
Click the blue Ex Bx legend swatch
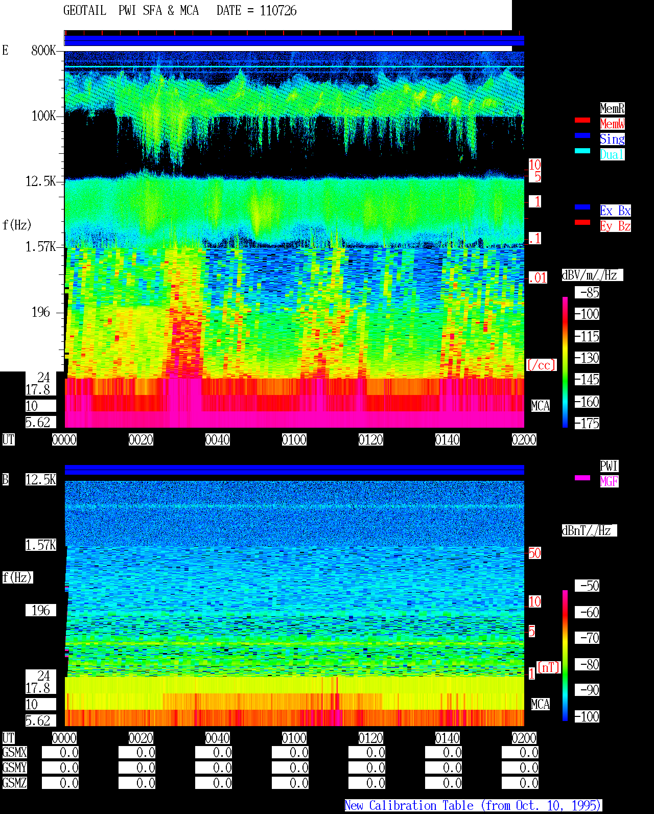tap(582, 207)
